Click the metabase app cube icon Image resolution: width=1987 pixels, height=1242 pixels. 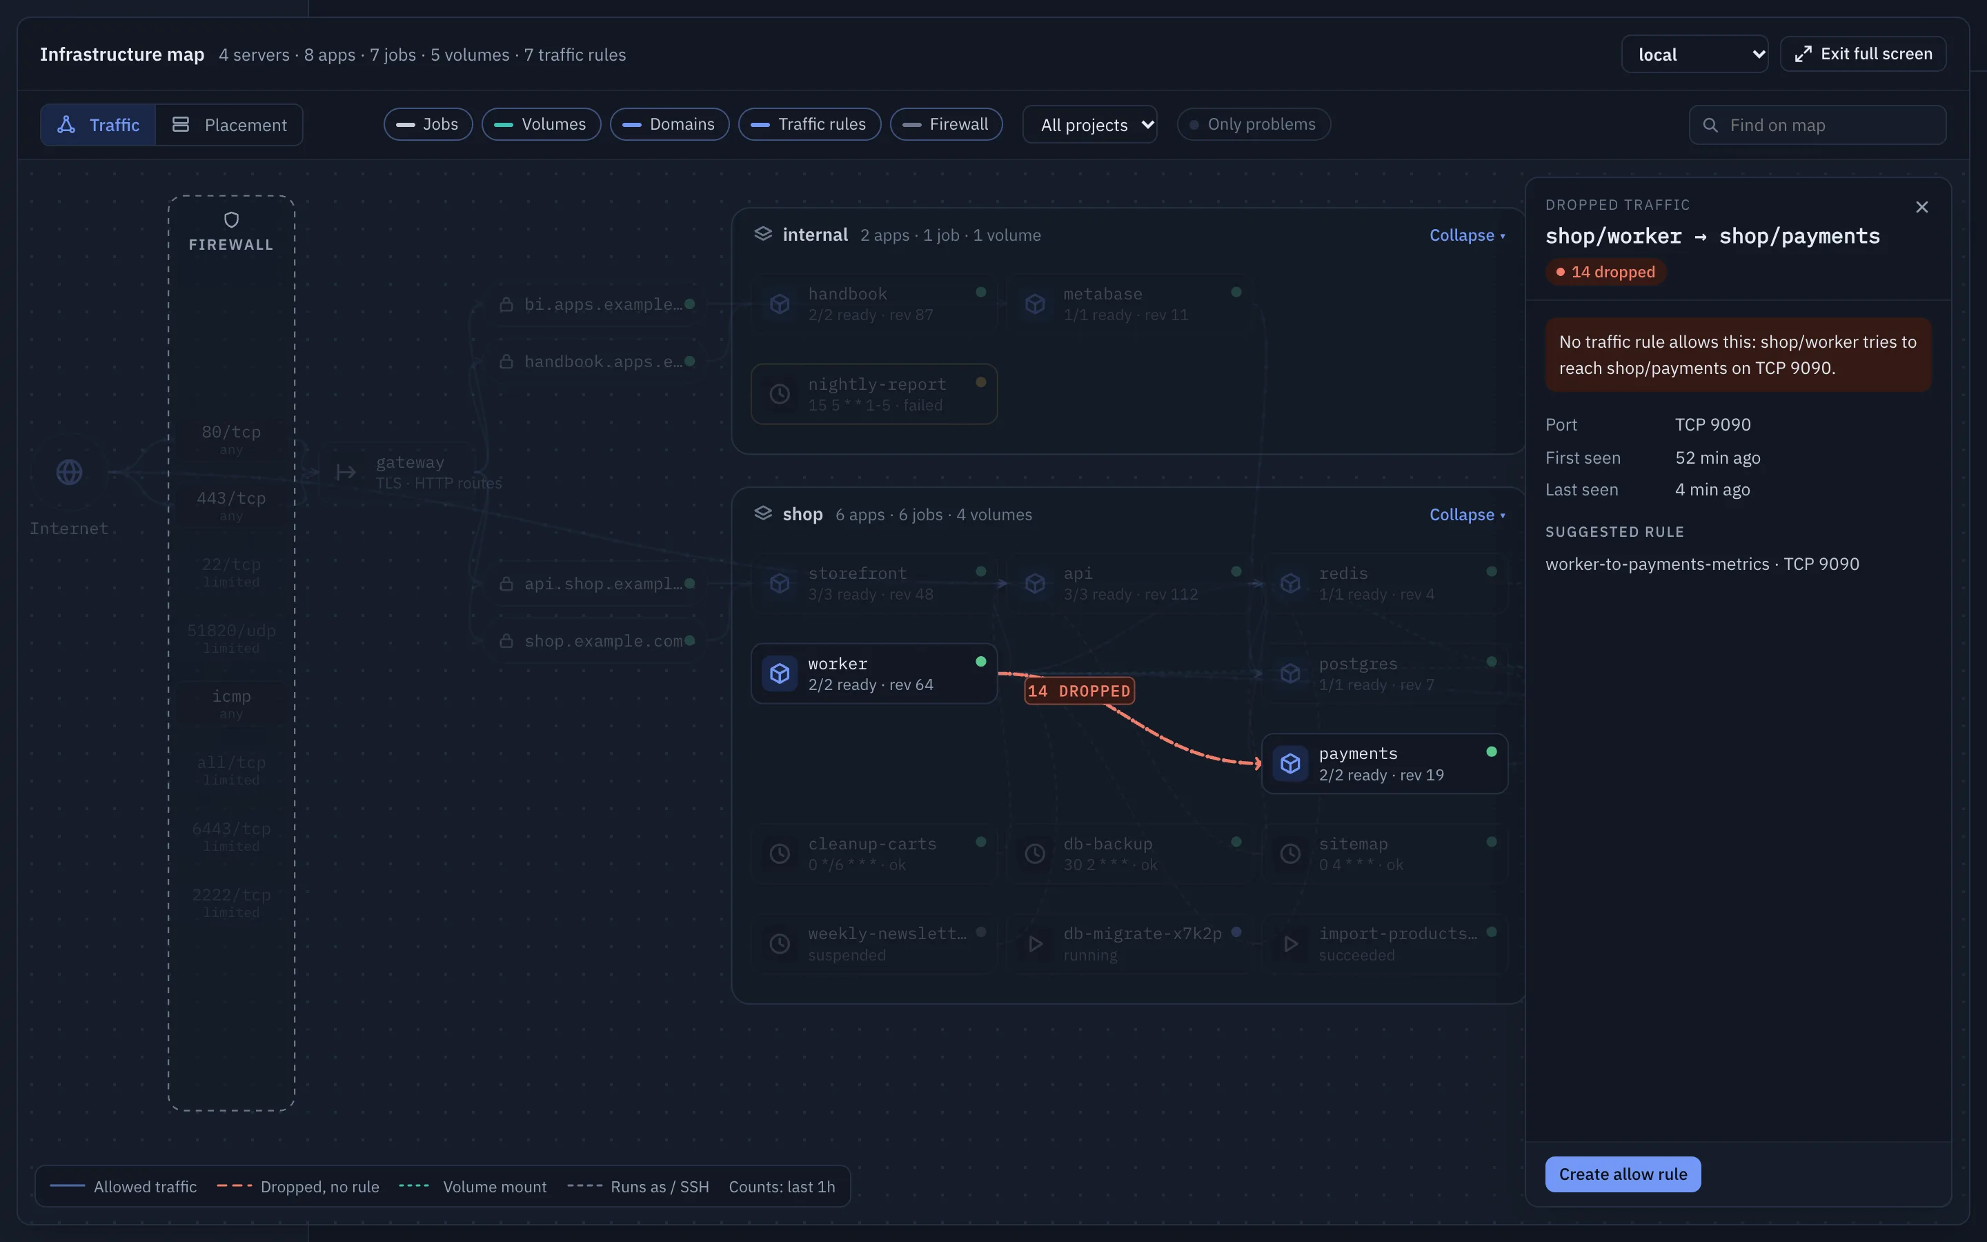coord(1035,304)
